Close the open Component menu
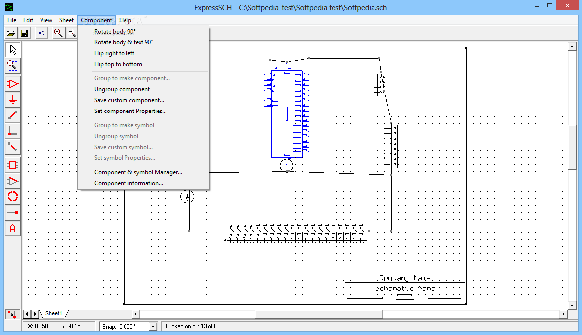Viewport: 582px width, 335px height. click(96, 20)
